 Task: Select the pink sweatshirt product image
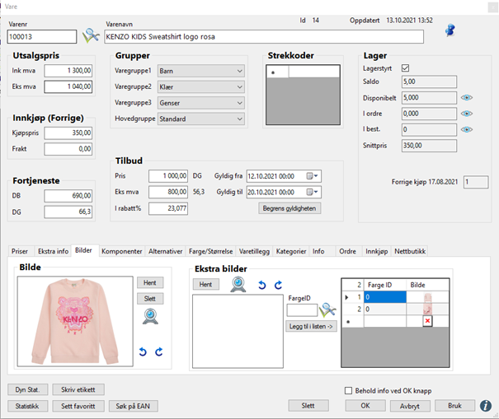tap(75, 320)
